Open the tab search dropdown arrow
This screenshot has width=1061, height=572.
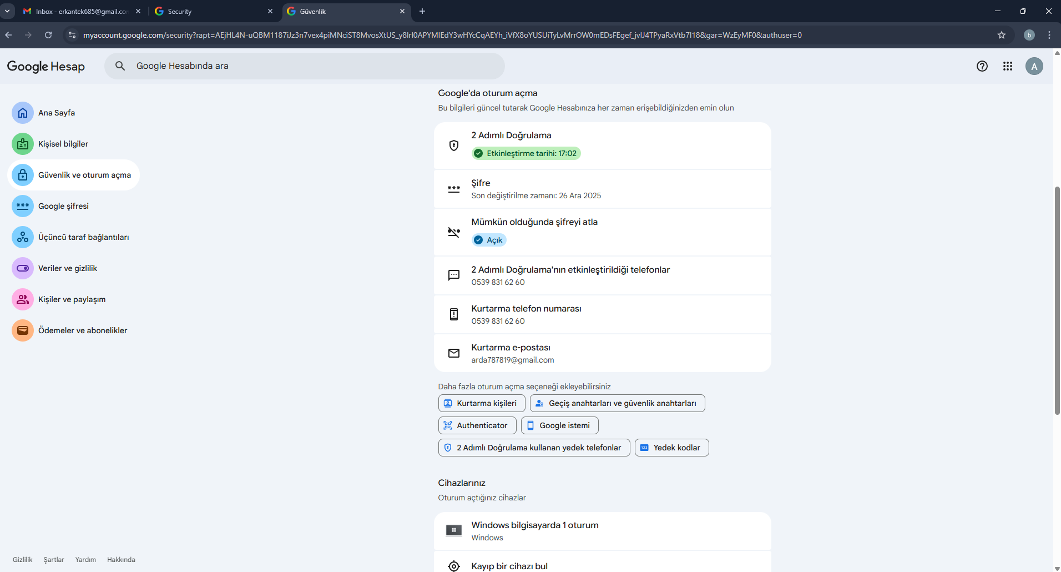(x=7, y=11)
